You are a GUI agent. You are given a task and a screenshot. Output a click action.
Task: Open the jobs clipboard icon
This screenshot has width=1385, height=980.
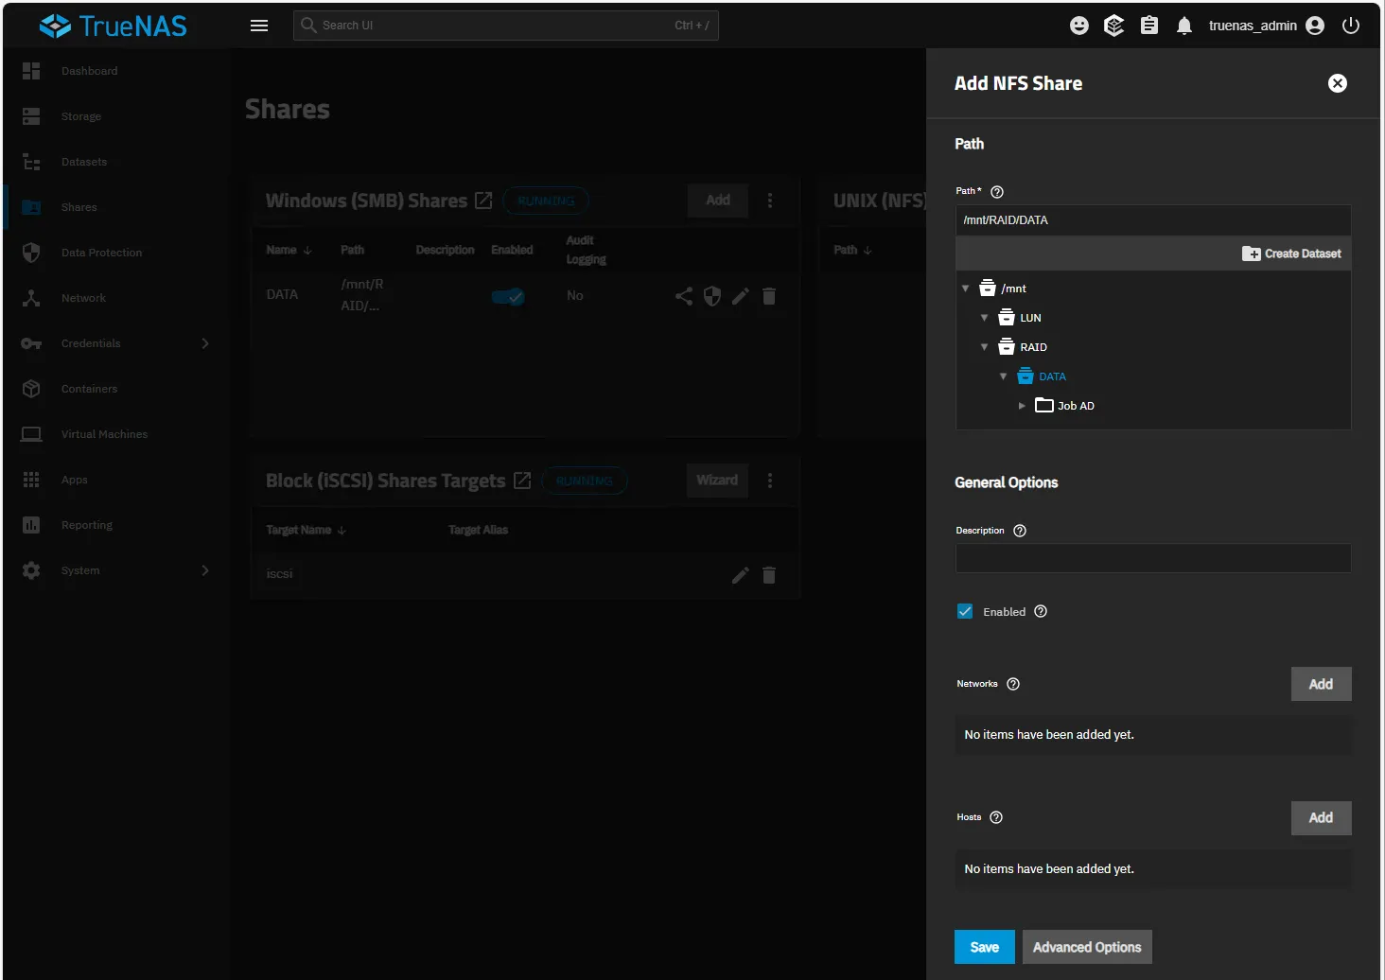tap(1148, 26)
